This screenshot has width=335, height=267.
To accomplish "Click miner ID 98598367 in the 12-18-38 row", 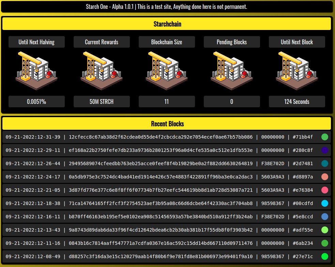I will tap(273, 203).
